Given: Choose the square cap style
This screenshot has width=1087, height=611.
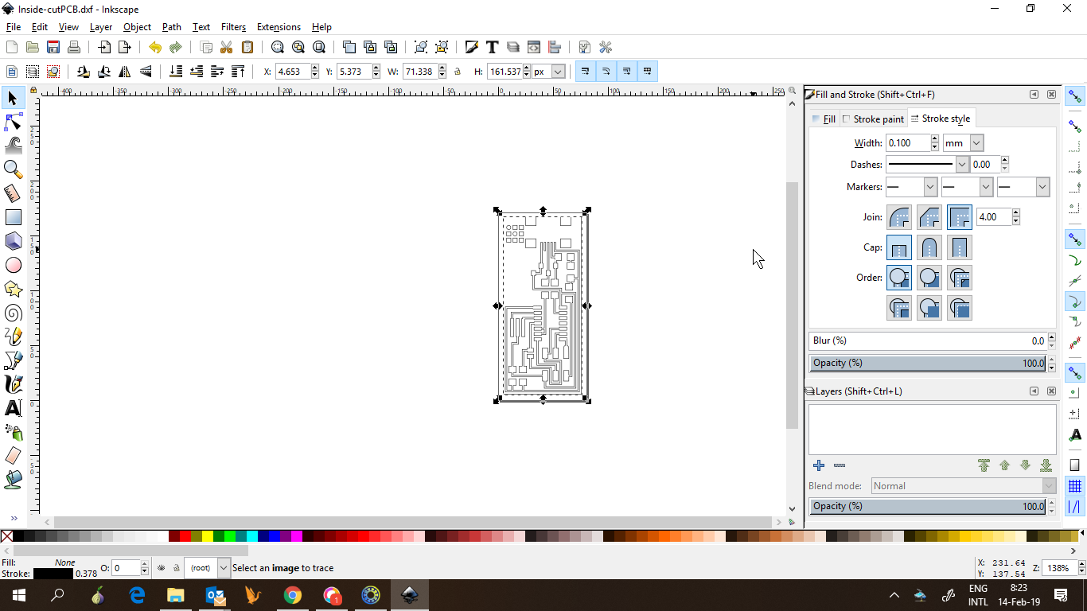Looking at the screenshot, I should point(960,248).
